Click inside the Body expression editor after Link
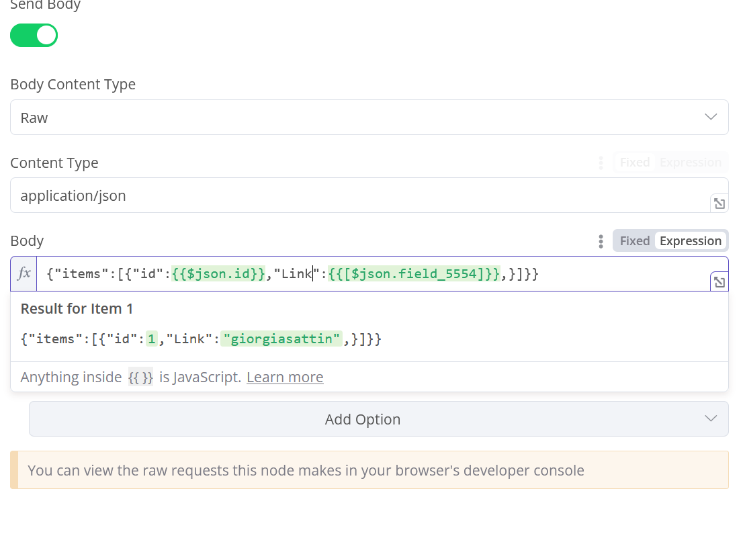Image resolution: width=745 pixels, height=538 pixels. tap(313, 274)
